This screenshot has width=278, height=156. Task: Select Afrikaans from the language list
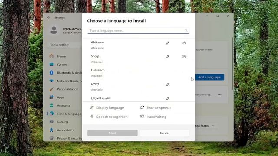(x=138, y=45)
